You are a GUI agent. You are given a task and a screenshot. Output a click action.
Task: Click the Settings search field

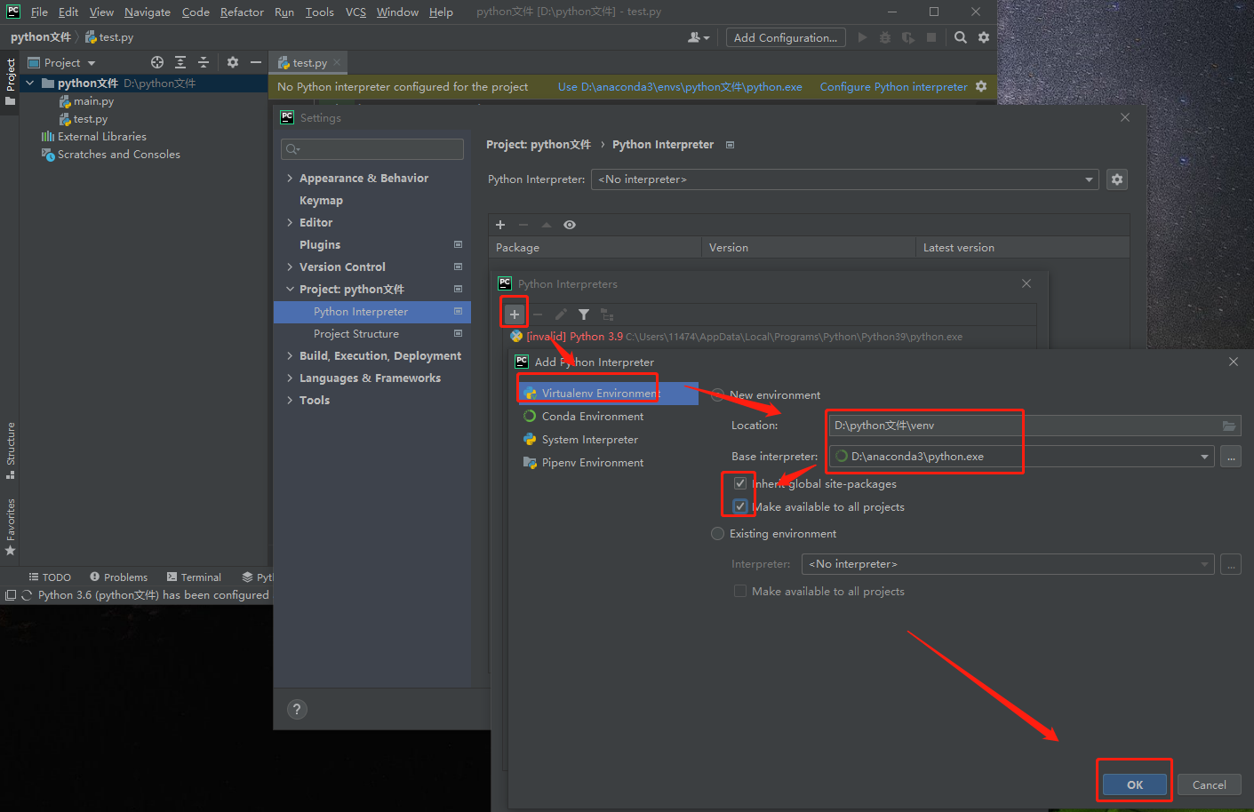372,149
